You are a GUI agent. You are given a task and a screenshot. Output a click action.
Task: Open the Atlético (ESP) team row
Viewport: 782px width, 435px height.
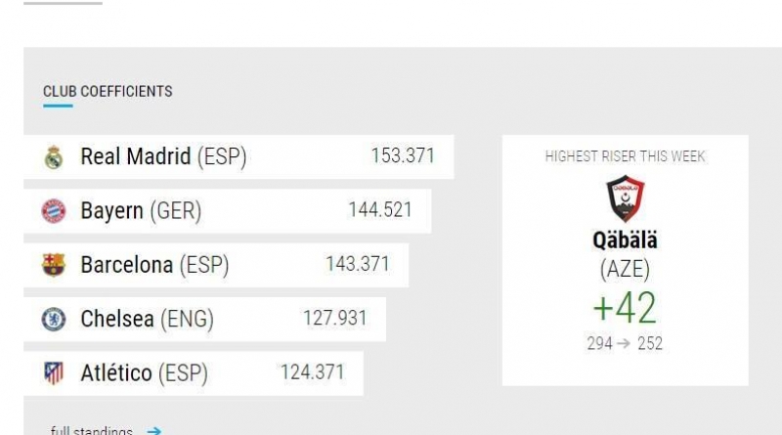194,373
